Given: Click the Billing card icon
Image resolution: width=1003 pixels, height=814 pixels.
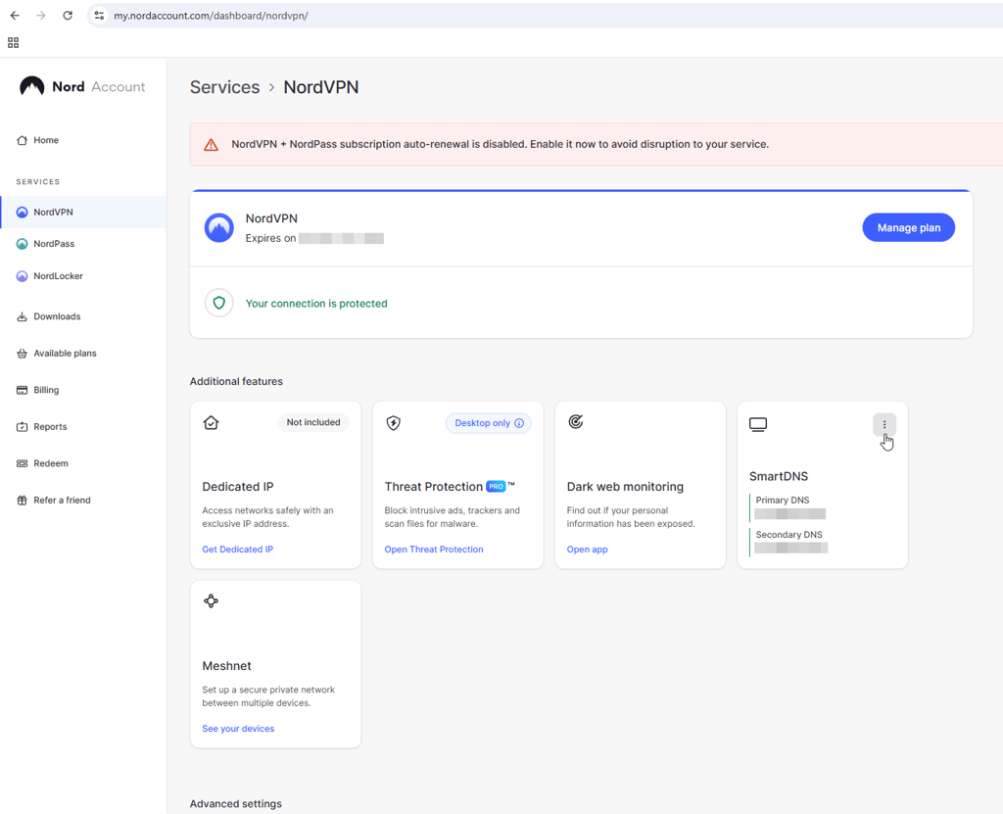Looking at the screenshot, I should click(22, 390).
